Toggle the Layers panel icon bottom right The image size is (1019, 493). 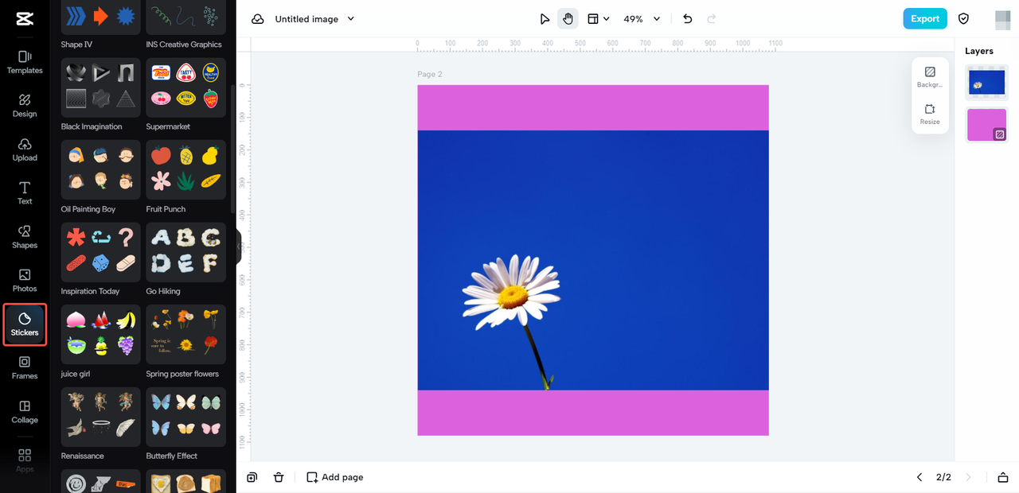[1003, 477]
